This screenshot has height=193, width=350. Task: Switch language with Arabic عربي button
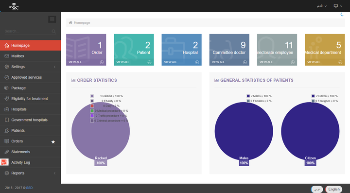pyautogui.click(x=317, y=189)
